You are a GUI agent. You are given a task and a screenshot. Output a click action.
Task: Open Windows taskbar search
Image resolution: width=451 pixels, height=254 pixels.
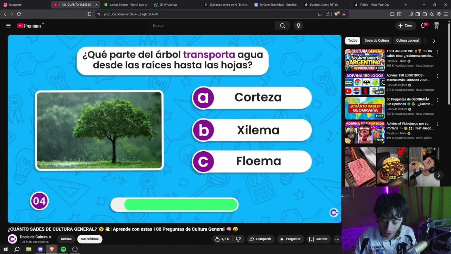[x=17, y=249]
